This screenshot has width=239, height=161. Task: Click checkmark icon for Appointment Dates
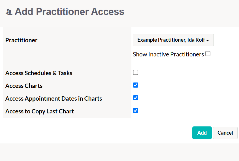coord(136,98)
